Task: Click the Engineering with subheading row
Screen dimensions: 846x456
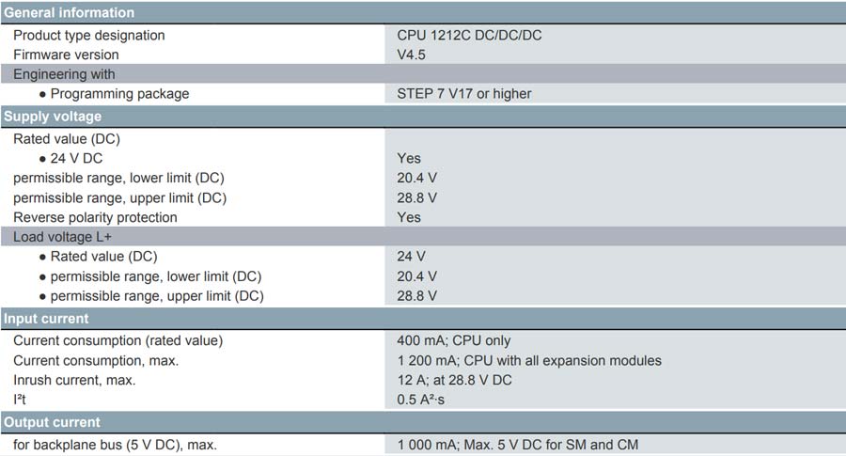Action: coord(423,74)
